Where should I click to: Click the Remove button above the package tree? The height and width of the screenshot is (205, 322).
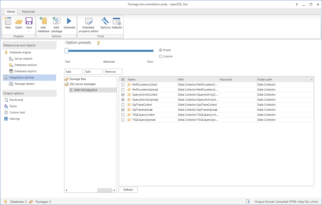coord(113,71)
